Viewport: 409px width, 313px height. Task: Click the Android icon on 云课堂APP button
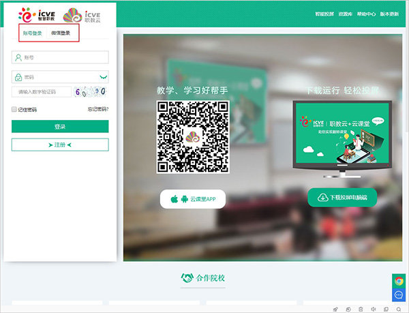(x=185, y=199)
